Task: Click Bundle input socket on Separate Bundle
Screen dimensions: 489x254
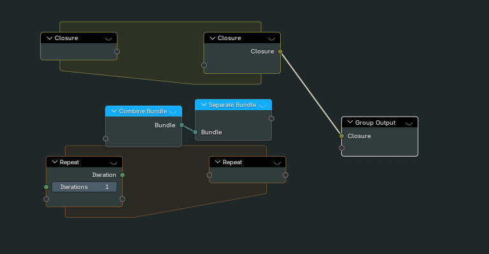Action: pyautogui.click(x=195, y=132)
